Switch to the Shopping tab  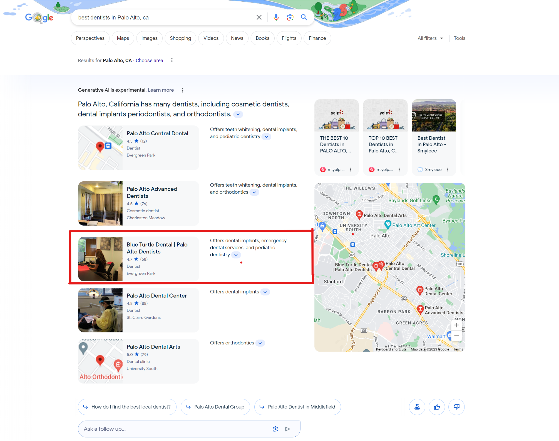(180, 38)
